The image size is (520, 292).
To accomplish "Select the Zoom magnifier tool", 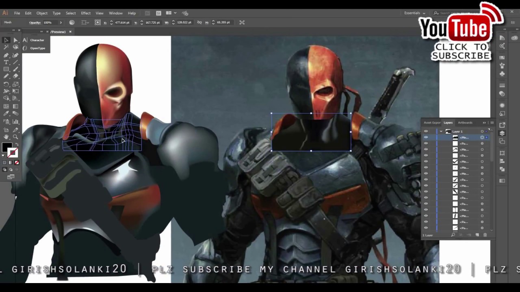I will pyautogui.click(x=15, y=137).
